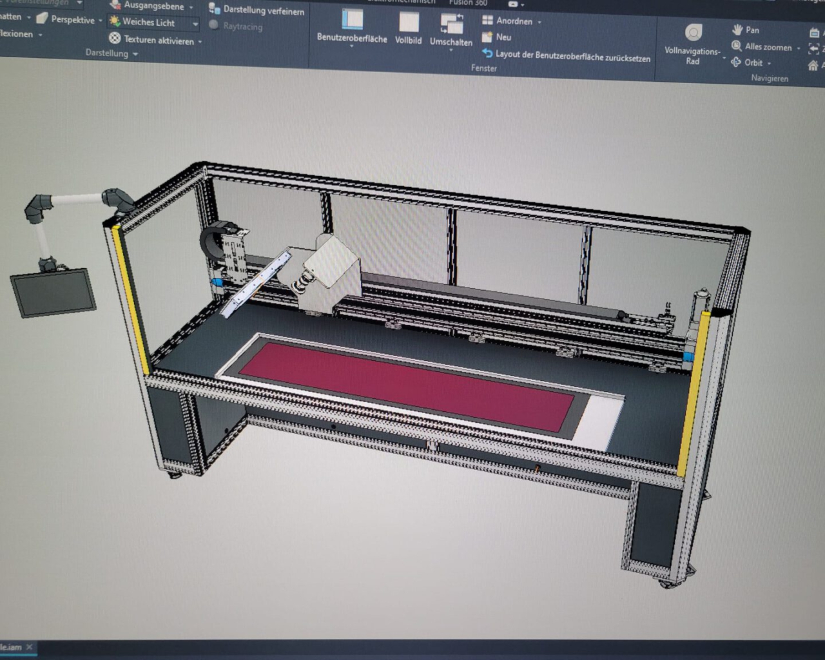Viewport: 825px width, 660px height.
Task: Click the Anordnen window tiles icon
Action: coord(488,21)
